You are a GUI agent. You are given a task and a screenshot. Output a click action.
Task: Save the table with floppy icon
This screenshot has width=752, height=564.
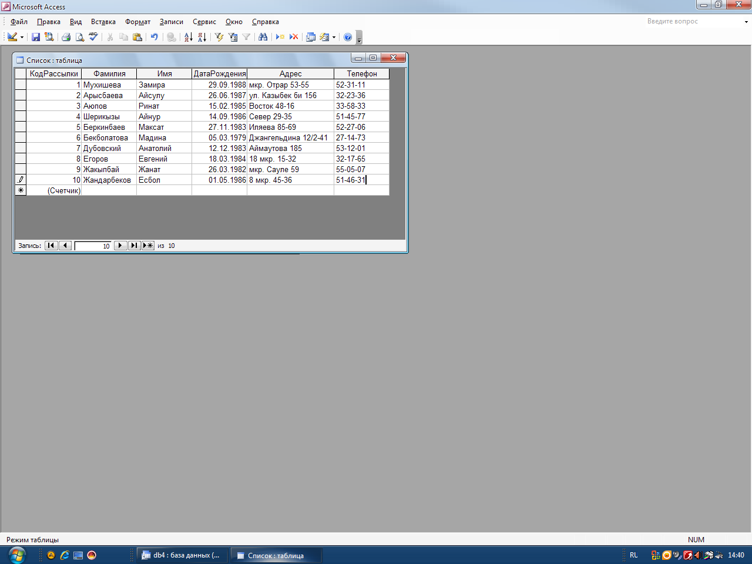tap(36, 37)
